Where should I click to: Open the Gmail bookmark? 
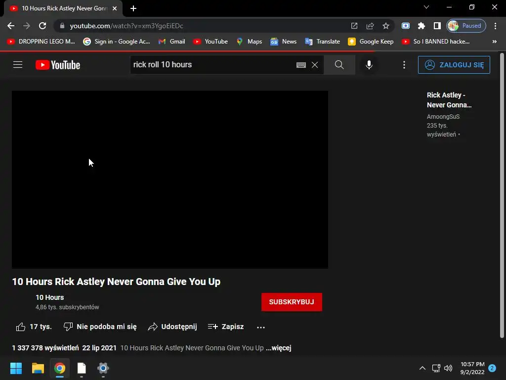(x=171, y=42)
